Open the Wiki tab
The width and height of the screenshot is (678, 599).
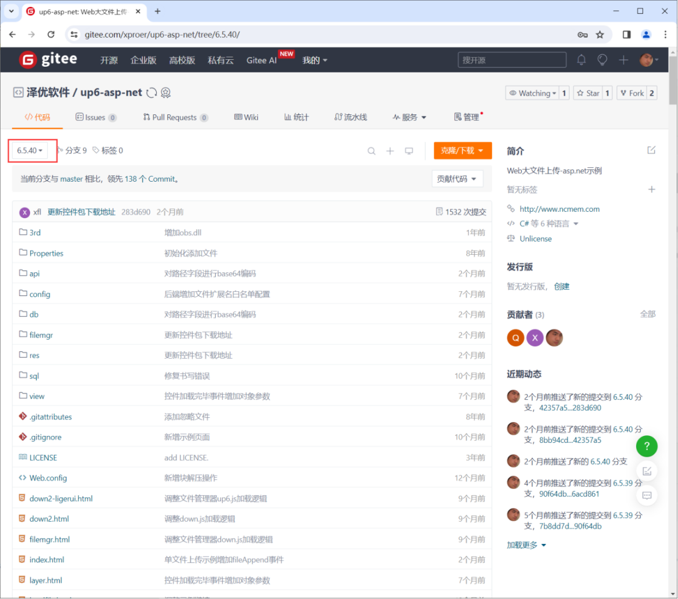point(246,117)
